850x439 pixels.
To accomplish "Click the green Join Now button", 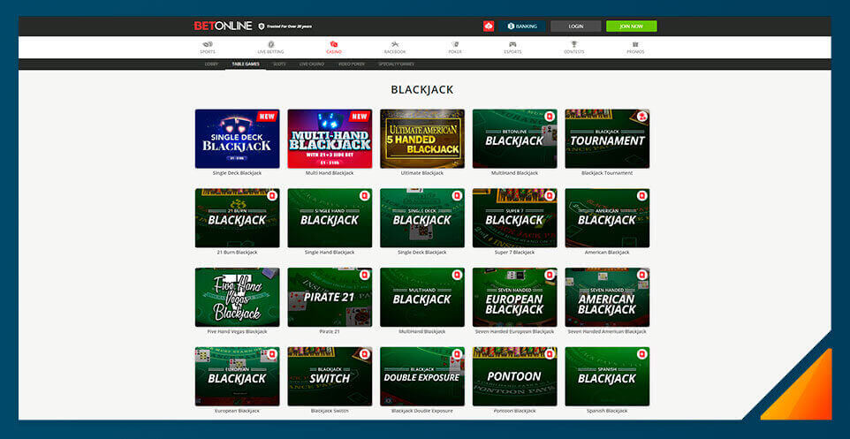I will click(632, 26).
